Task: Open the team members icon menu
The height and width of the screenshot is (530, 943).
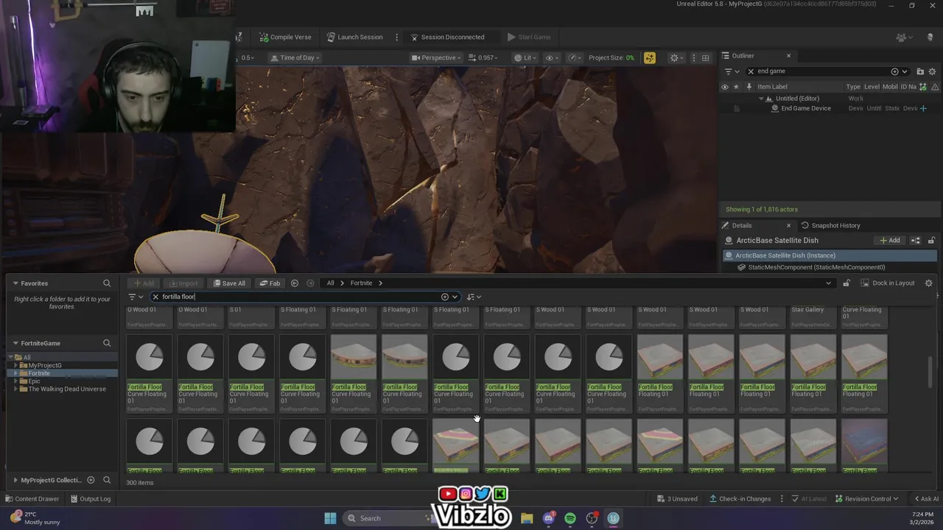Action: pos(904,37)
